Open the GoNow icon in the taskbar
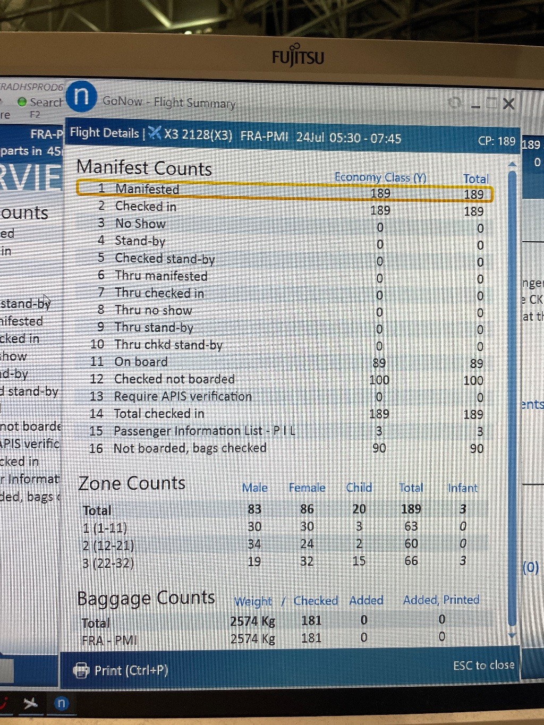Screen dimensions: 544x725 [61, 703]
